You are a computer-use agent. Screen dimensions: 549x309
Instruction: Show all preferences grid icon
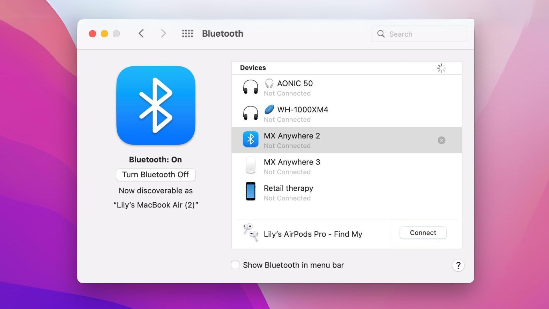tap(188, 33)
